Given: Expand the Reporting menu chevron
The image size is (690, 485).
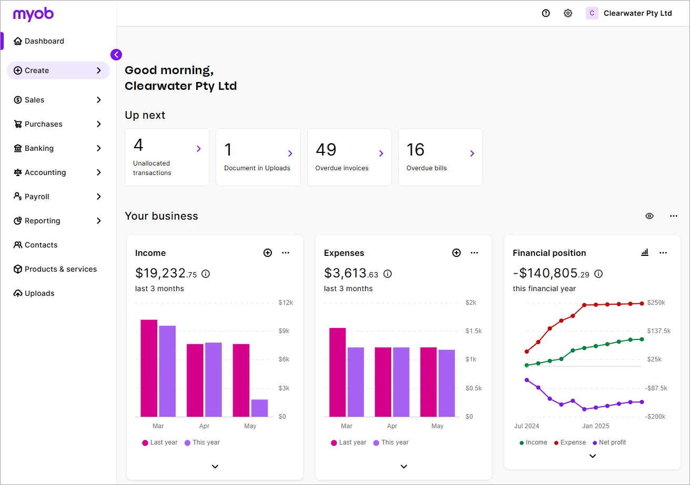Looking at the screenshot, I should 99,221.
